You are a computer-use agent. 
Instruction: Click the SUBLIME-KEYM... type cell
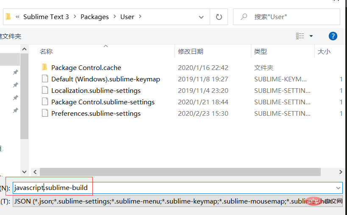[x=280, y=79]
